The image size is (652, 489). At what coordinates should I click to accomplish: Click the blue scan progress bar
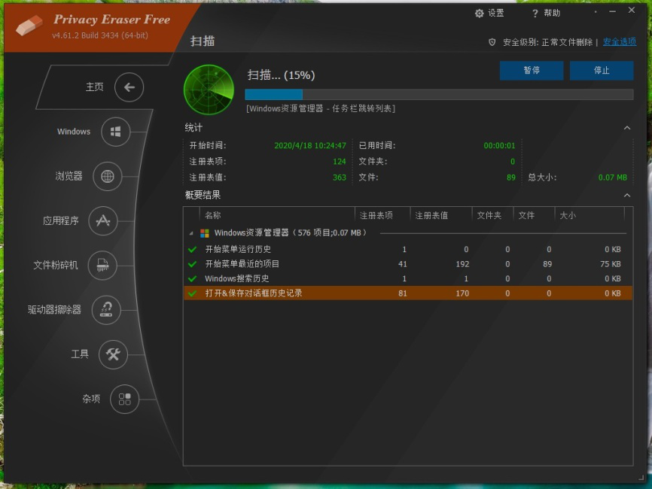[439, 94]
